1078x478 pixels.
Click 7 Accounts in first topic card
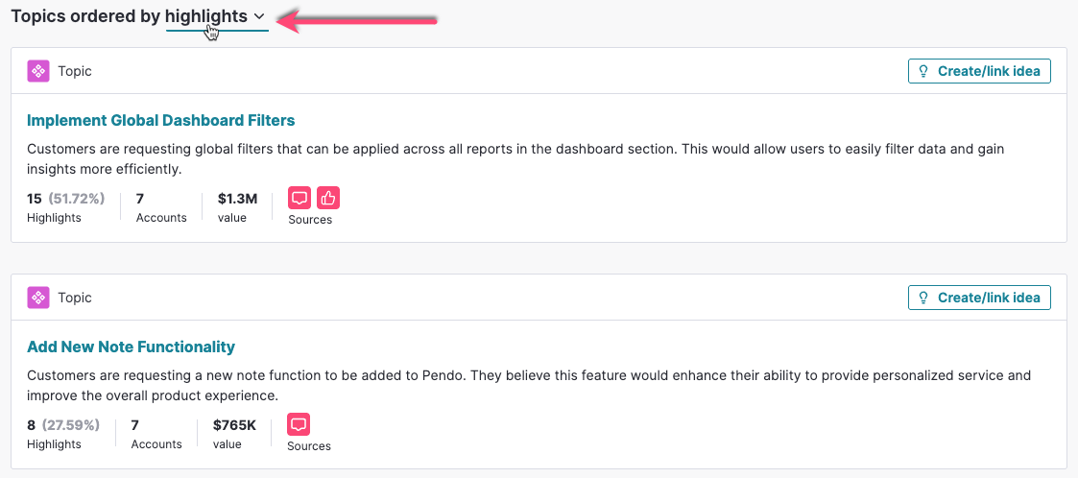pos(161,207)
